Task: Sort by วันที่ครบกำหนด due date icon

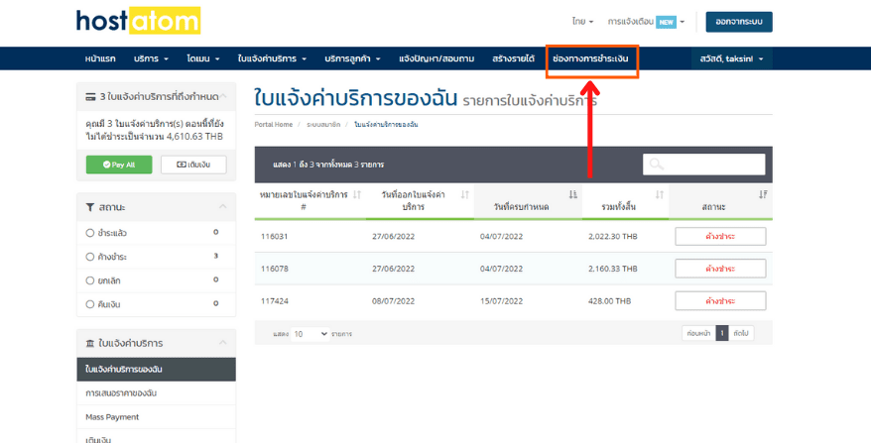Action: coord(572,195)
